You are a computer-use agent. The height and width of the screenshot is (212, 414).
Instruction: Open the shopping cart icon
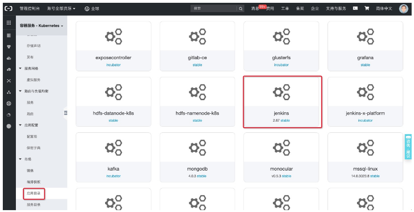point(367,8)
